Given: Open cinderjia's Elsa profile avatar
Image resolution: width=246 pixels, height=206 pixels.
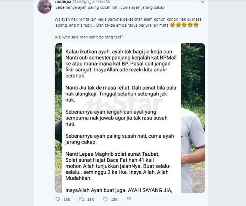Looking at the screenshot, I should (44, 7).
